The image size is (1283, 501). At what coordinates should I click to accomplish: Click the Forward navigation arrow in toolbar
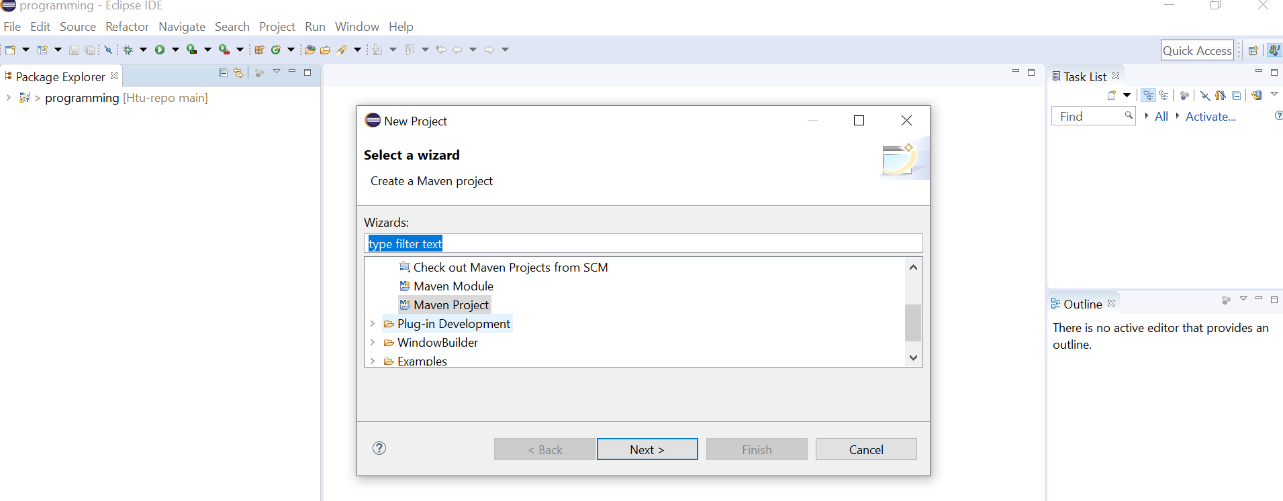(x=489, y=50)
